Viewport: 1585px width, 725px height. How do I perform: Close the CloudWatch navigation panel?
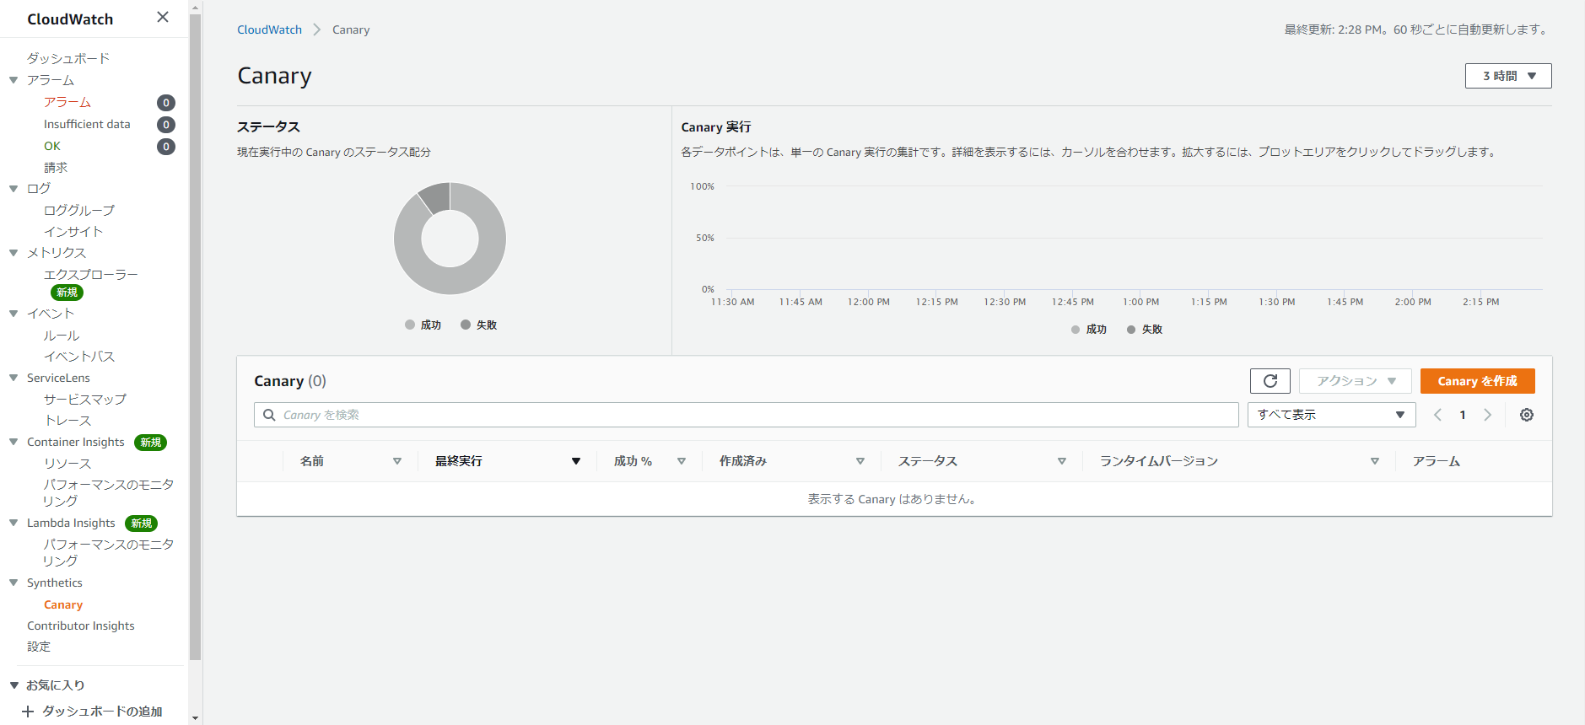pyautogui.click(x=163, y=17)
